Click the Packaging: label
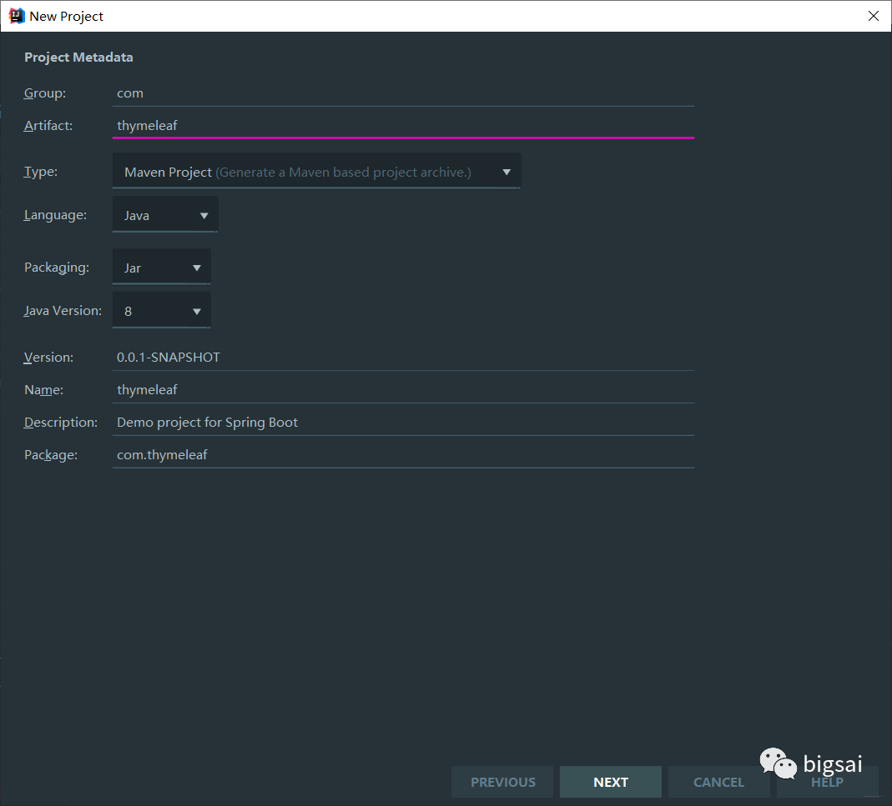Image resolution: width=892 pixels, height=806 pixels. 56,268
